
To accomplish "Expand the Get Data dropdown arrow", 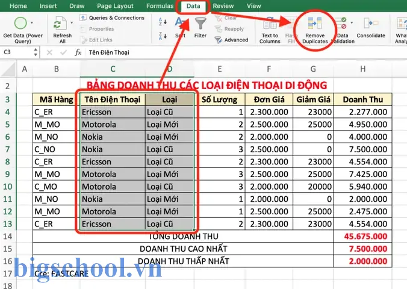I will click(x=32, y=23).
